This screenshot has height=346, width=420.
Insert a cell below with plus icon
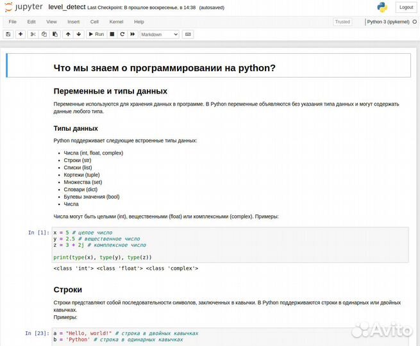tap(21, 34)
